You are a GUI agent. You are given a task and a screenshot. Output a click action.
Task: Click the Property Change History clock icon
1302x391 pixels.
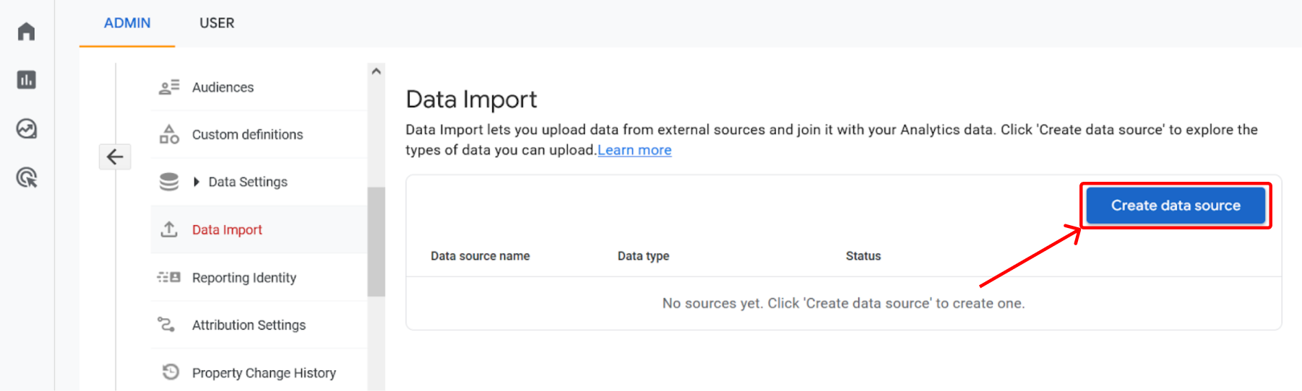pyautogui.click(x=171, y=372)
